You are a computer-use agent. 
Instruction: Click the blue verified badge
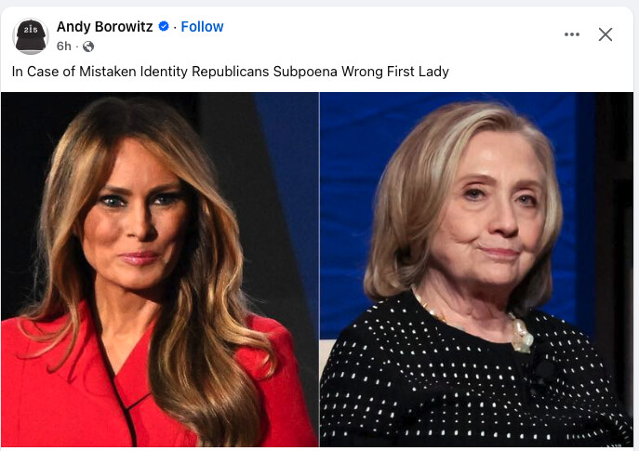click(x=164, y=26)
